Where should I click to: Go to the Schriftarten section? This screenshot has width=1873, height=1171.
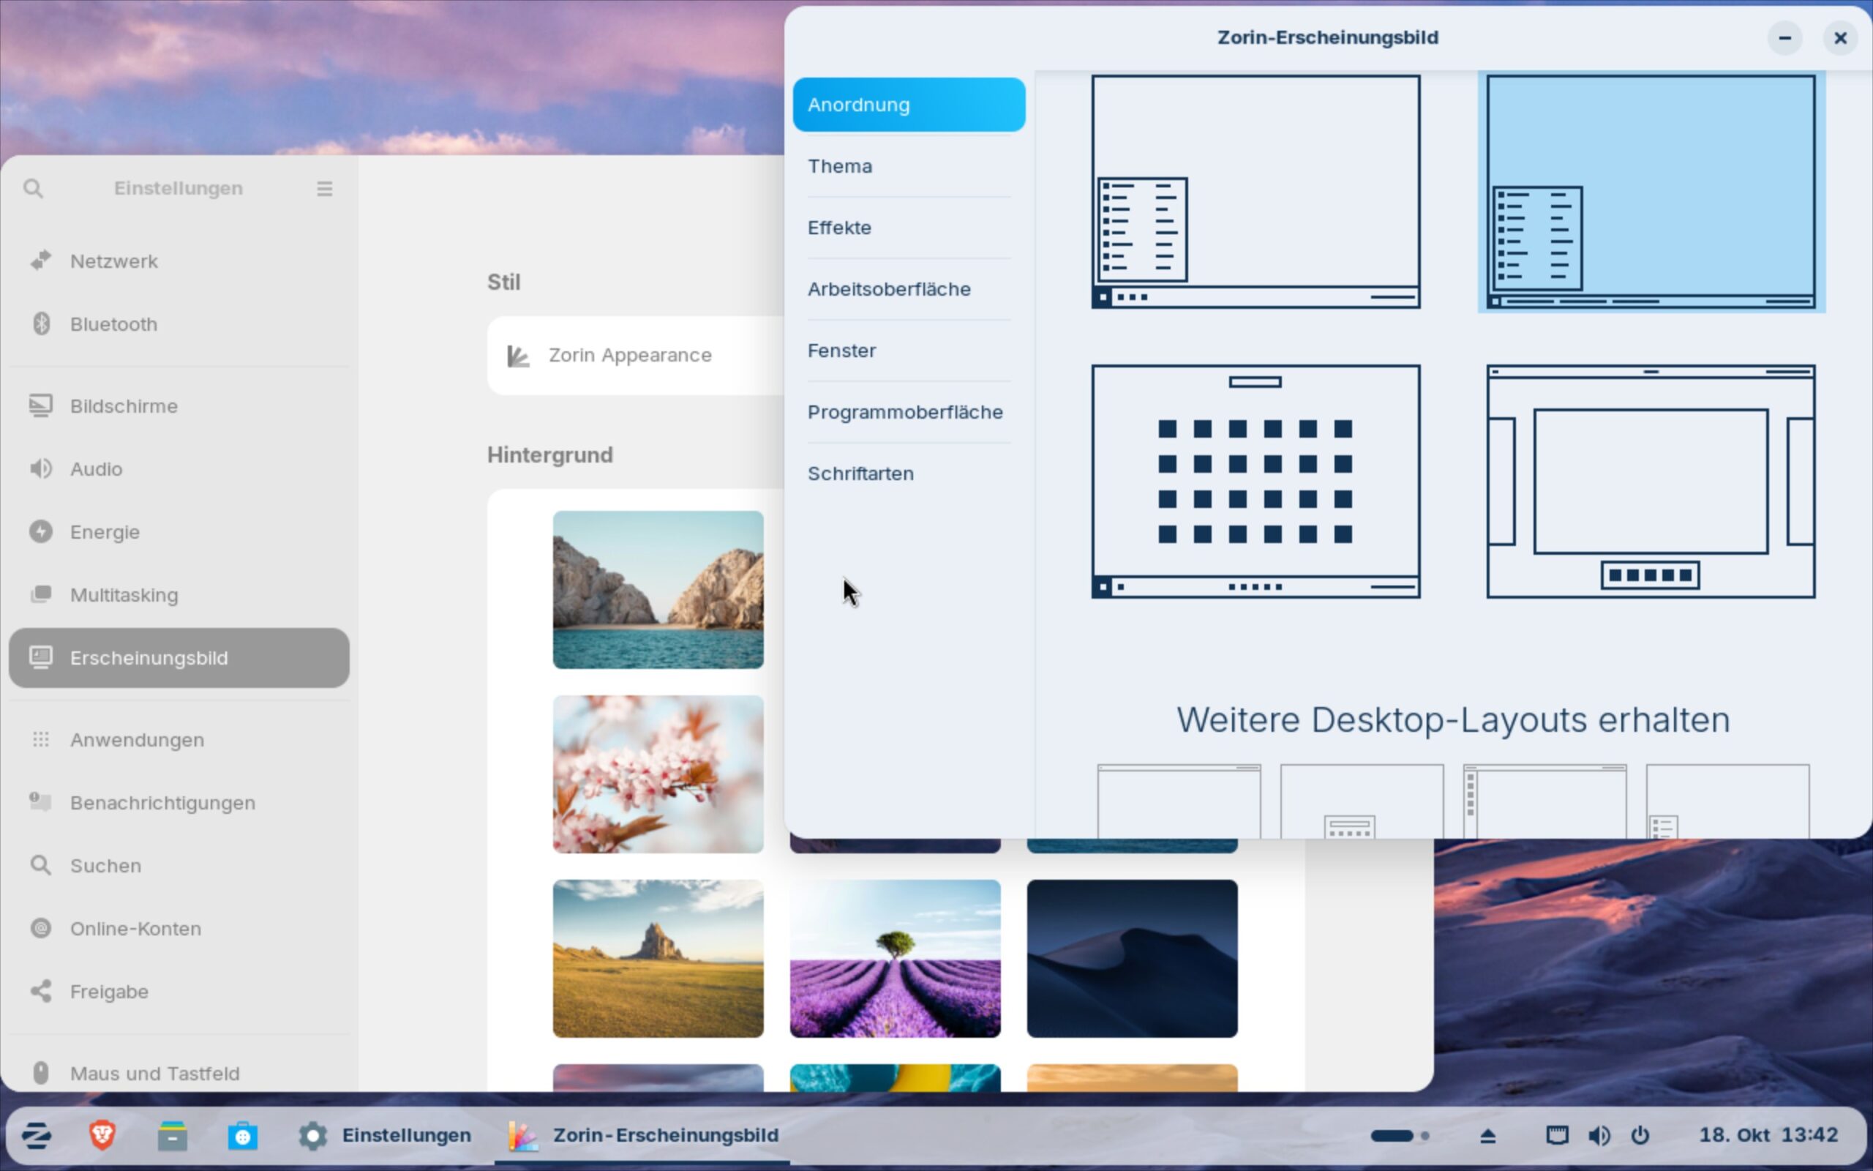click(860, 474)
